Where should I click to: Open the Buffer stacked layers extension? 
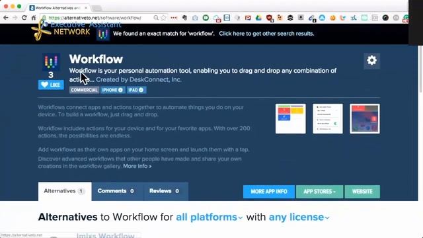pos(290,18)
